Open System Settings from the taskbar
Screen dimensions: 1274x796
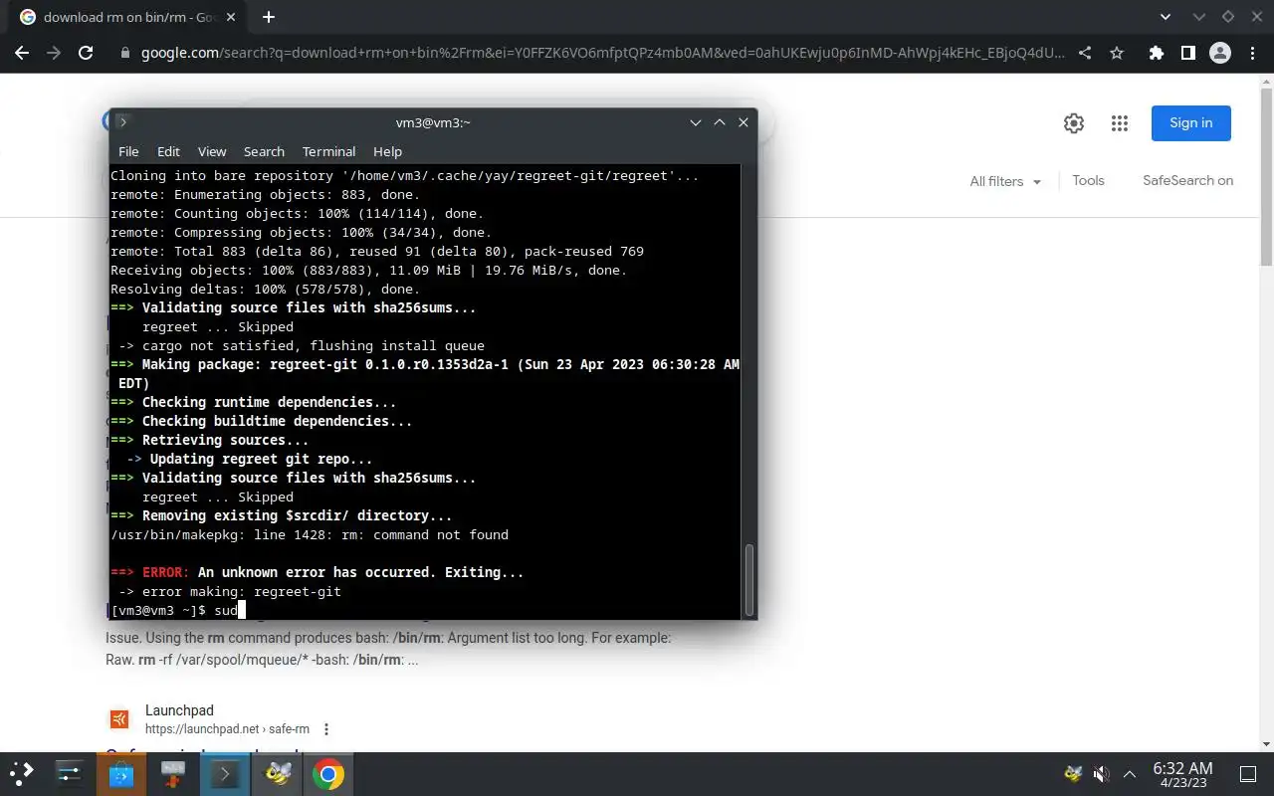[x=69, y=773]
